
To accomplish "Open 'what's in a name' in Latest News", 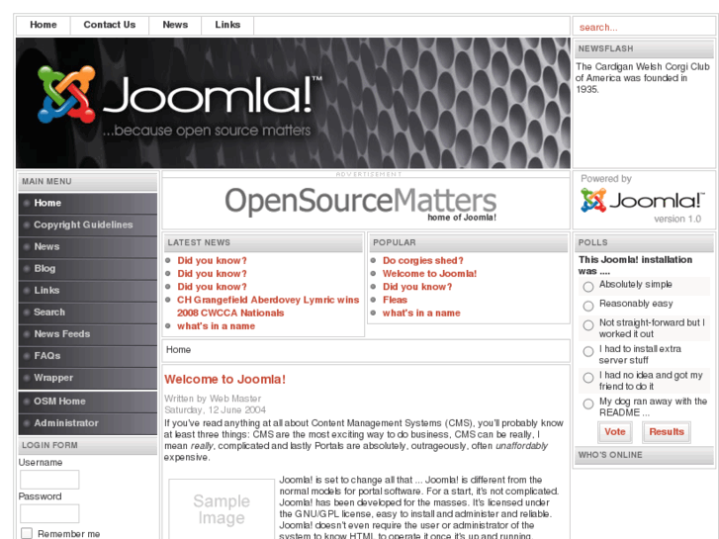I will click(216, 326).
